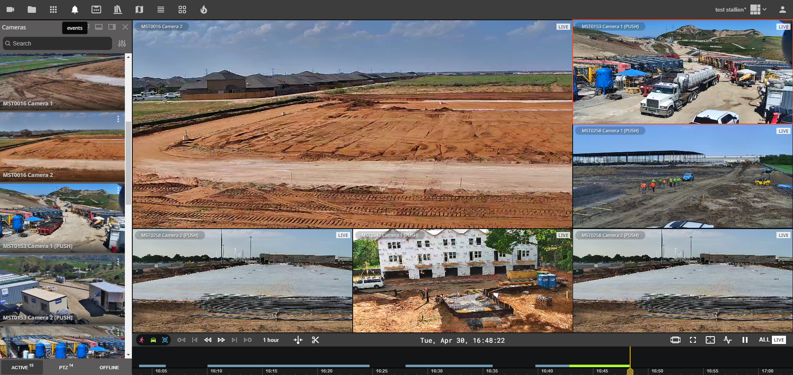Screen dimensions: 793x375
Task: Close the Cameras panel
Action: pyautogui.click(x=125, y=27)
